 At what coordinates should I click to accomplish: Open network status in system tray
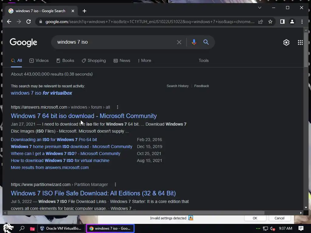click(x=265, y=229)
